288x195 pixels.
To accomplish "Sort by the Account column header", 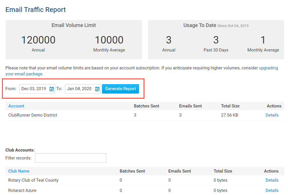I will click(16, 106).
